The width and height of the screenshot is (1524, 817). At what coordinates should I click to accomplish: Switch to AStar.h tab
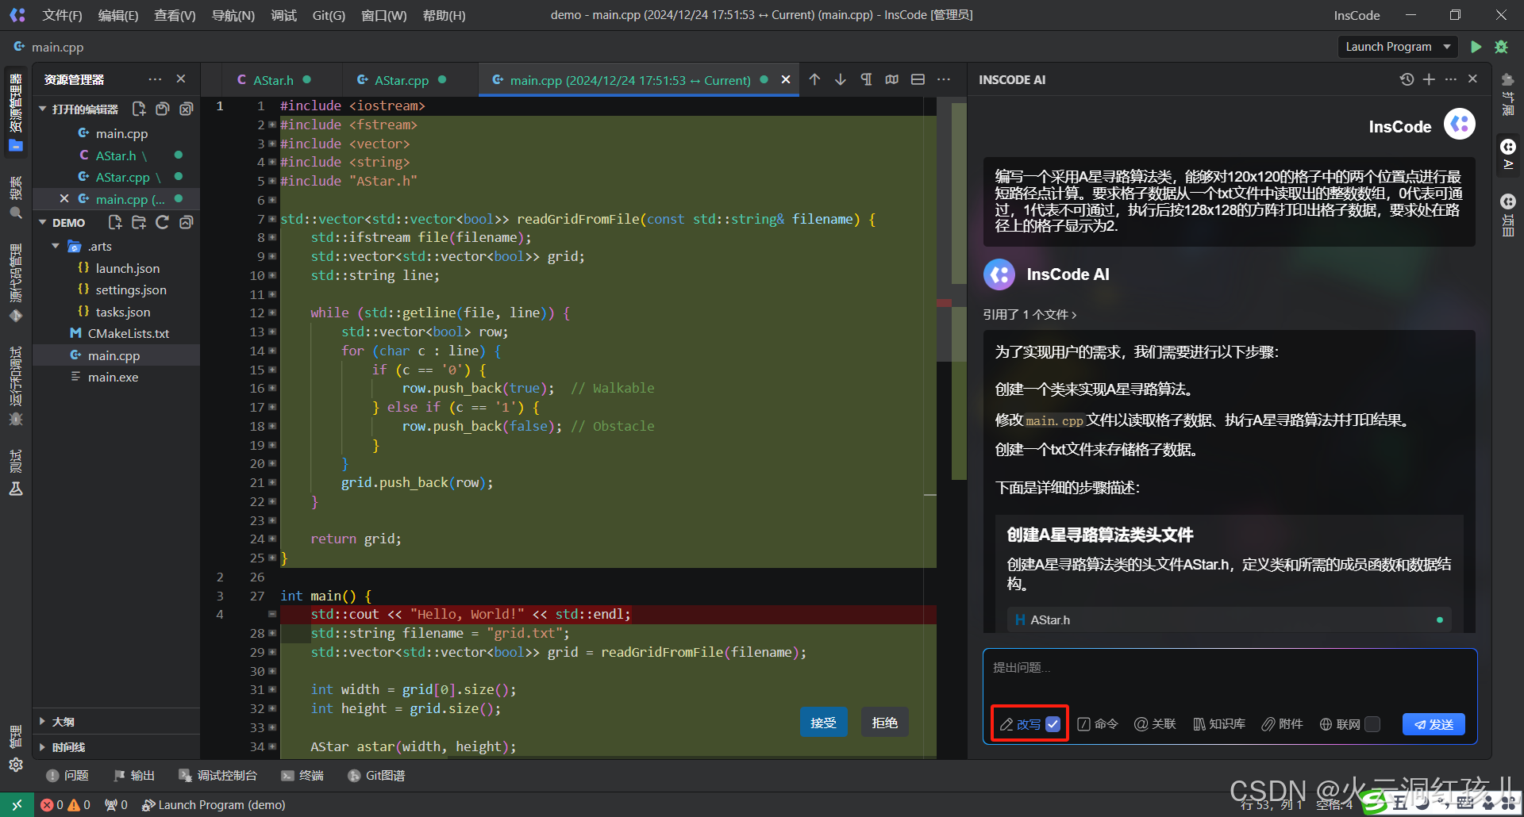pos(273,80)
